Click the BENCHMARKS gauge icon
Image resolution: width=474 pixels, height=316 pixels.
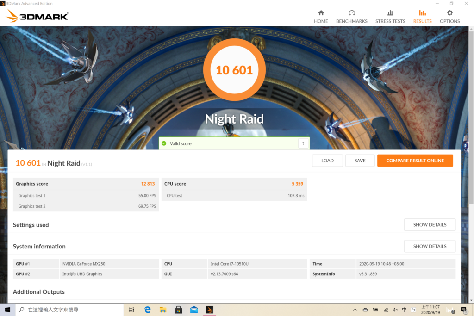[352, 12]
